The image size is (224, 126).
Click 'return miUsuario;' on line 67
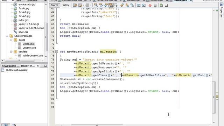75,24
